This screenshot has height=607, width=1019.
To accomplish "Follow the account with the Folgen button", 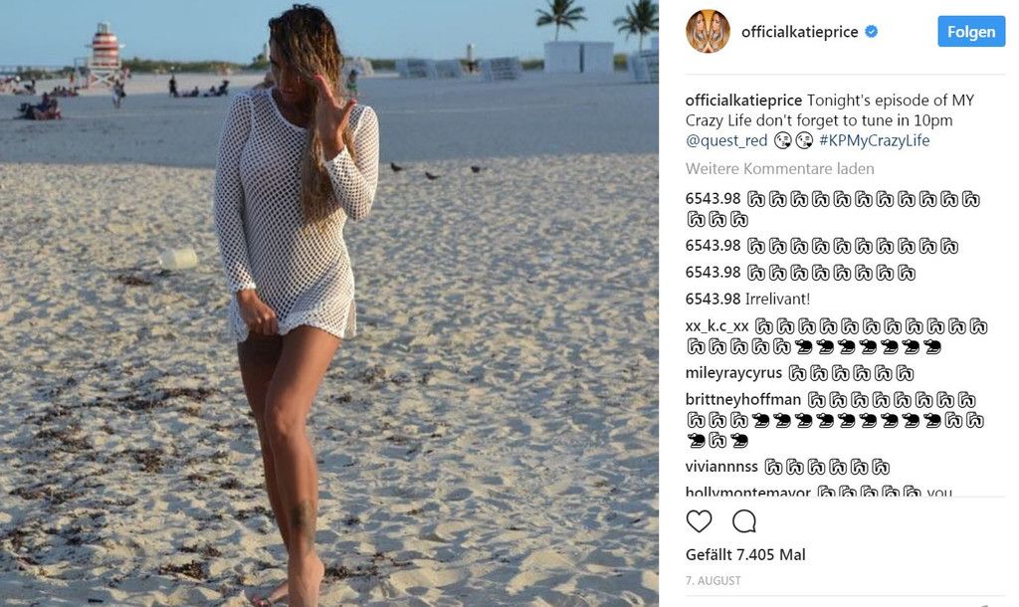I will pyautogui.click(x=971, y=31).
